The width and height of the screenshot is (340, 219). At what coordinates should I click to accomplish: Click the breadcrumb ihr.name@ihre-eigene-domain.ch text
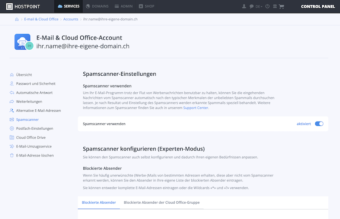[110, 19]
